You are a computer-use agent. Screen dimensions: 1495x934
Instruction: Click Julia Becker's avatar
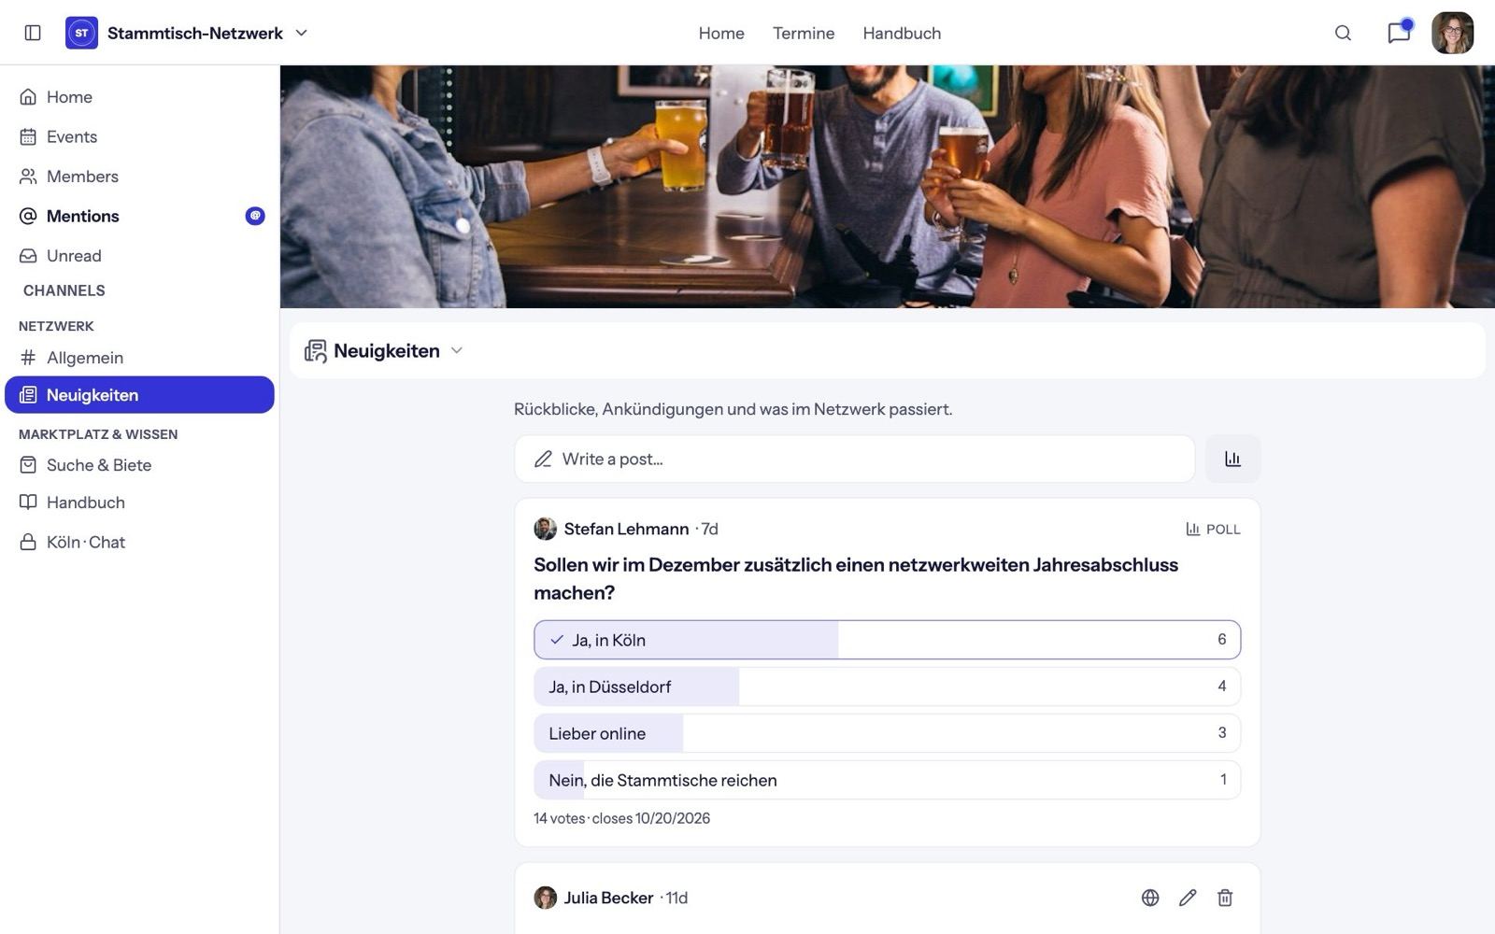pyautogui.click(x=545, y=898)
